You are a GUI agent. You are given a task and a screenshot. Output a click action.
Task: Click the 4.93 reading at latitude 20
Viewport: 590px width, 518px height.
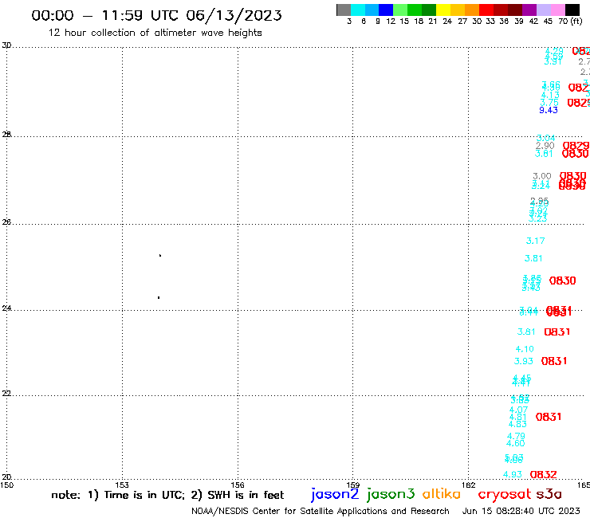coord(513,474)
